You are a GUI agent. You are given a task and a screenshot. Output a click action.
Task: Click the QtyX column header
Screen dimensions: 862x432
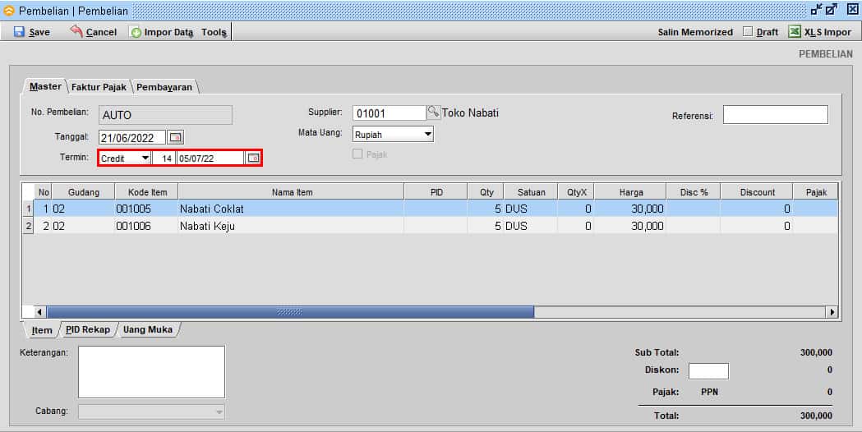[577, 192]
